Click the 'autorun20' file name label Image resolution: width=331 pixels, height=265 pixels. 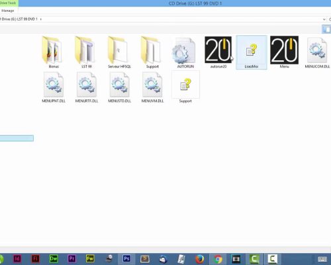pos(218,66)
